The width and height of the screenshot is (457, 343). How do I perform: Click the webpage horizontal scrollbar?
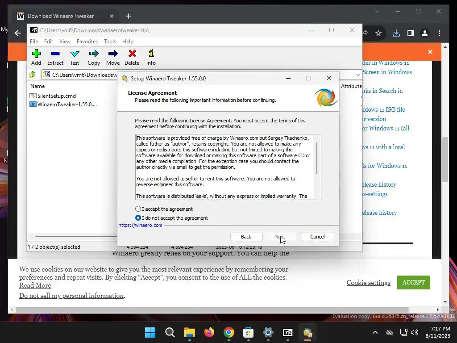(212, 310)
